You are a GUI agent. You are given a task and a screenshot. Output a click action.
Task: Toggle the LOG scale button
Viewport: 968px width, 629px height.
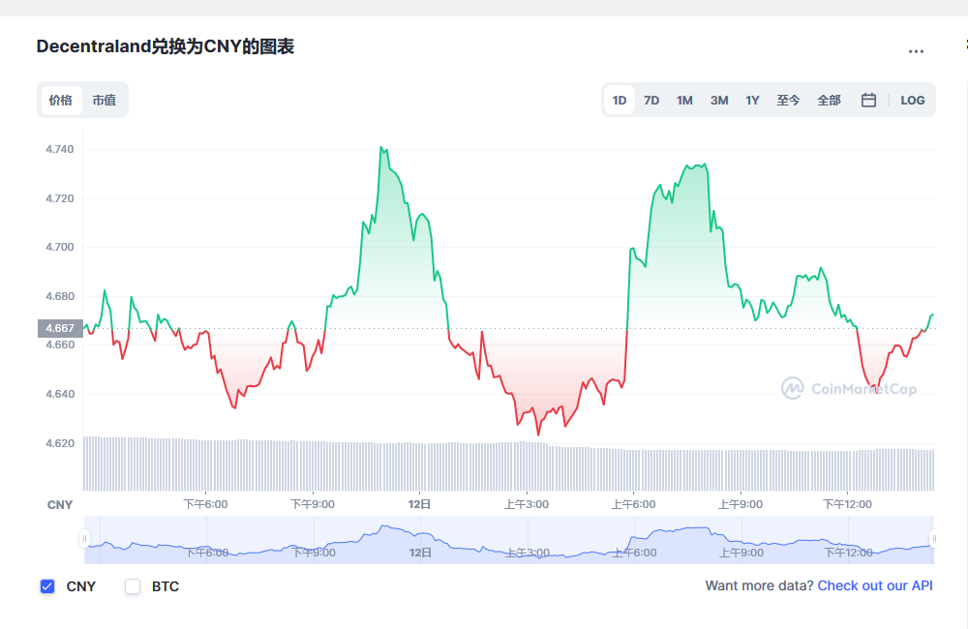913,100
